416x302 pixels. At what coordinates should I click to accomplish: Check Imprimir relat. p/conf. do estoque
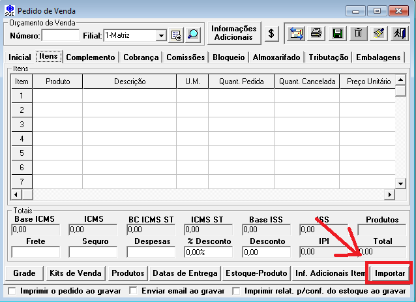pos(237,290)
